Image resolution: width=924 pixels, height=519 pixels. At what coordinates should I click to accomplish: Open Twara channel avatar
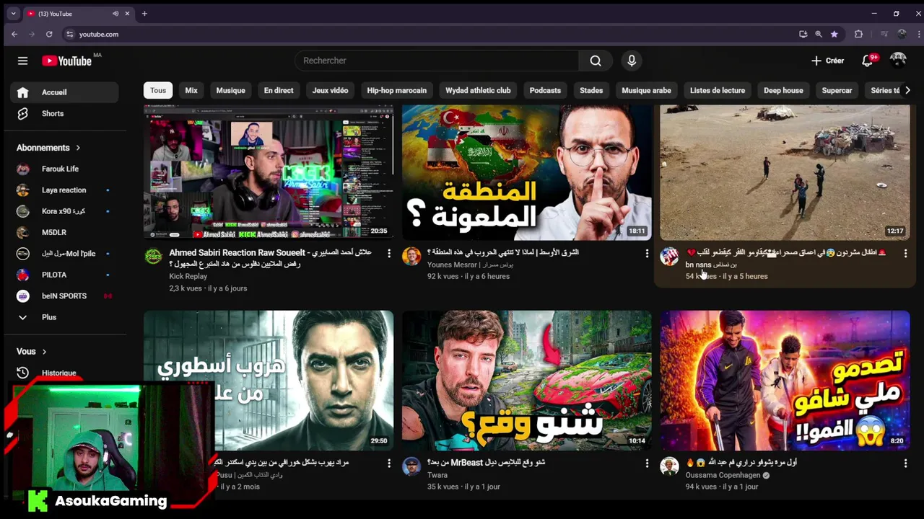[411, 466]
